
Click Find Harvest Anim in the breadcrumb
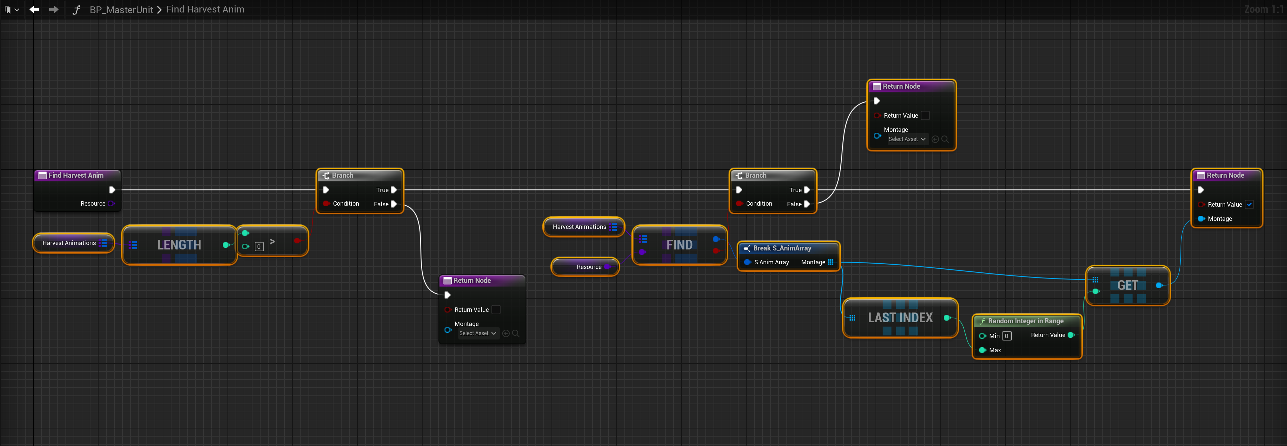tap(205, 9)
